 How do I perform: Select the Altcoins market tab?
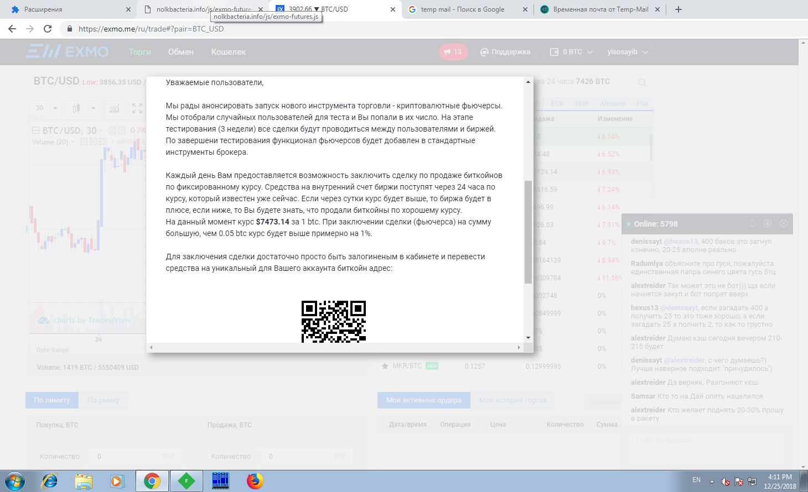click(x=613, y=104)
